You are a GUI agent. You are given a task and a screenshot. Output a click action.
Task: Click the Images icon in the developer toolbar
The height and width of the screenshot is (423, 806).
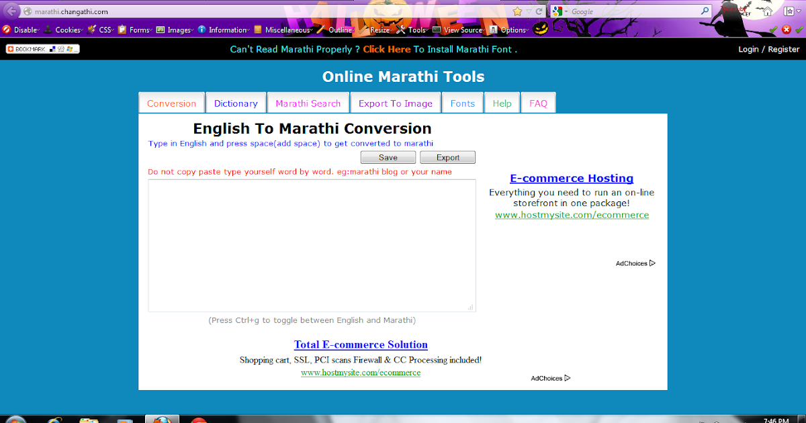(x=159, y=29)
